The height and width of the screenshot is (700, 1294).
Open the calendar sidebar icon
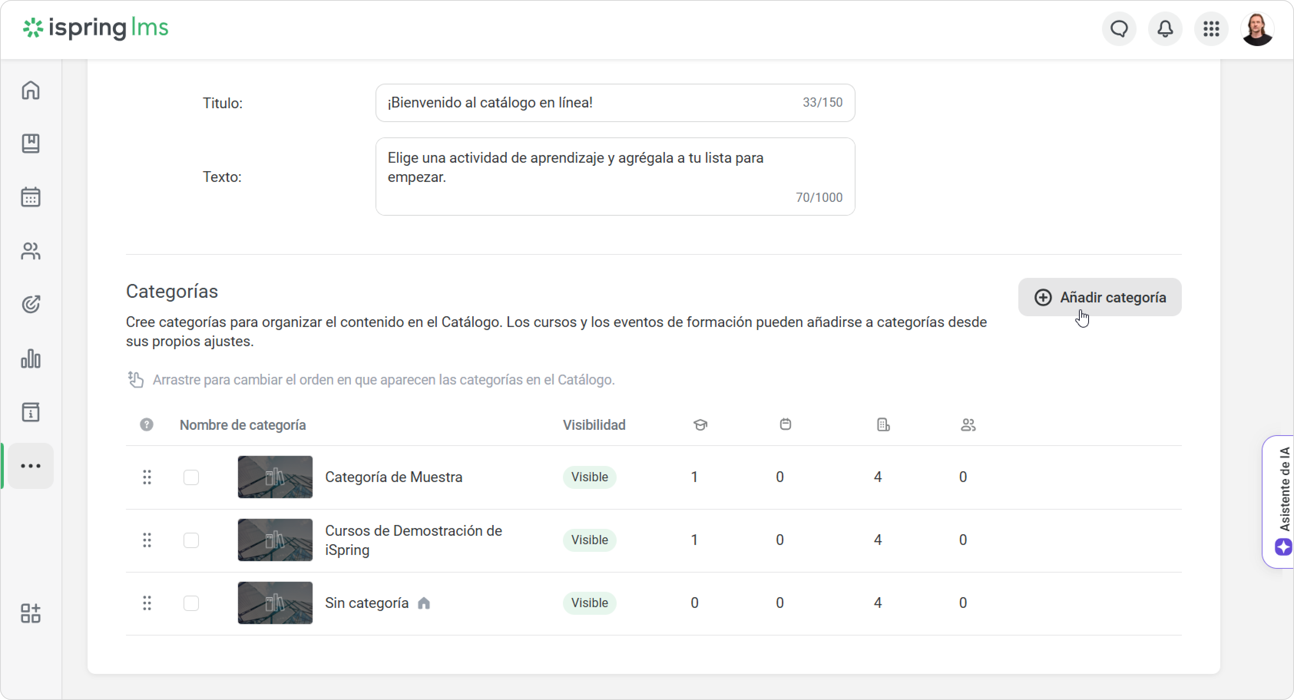pyautogui.click(x=31, y=197)
